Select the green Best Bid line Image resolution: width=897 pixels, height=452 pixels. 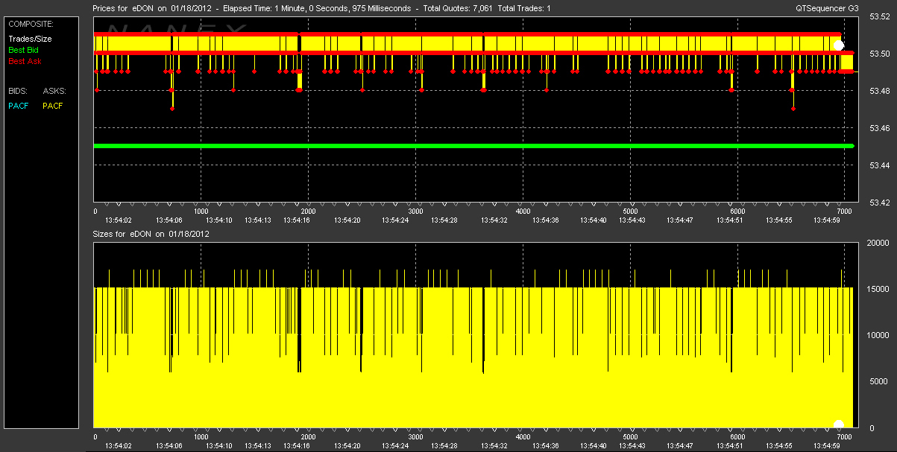tap(473, 146)
